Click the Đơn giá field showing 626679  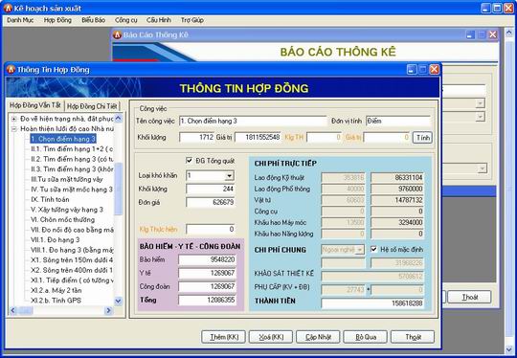[211, 202]
